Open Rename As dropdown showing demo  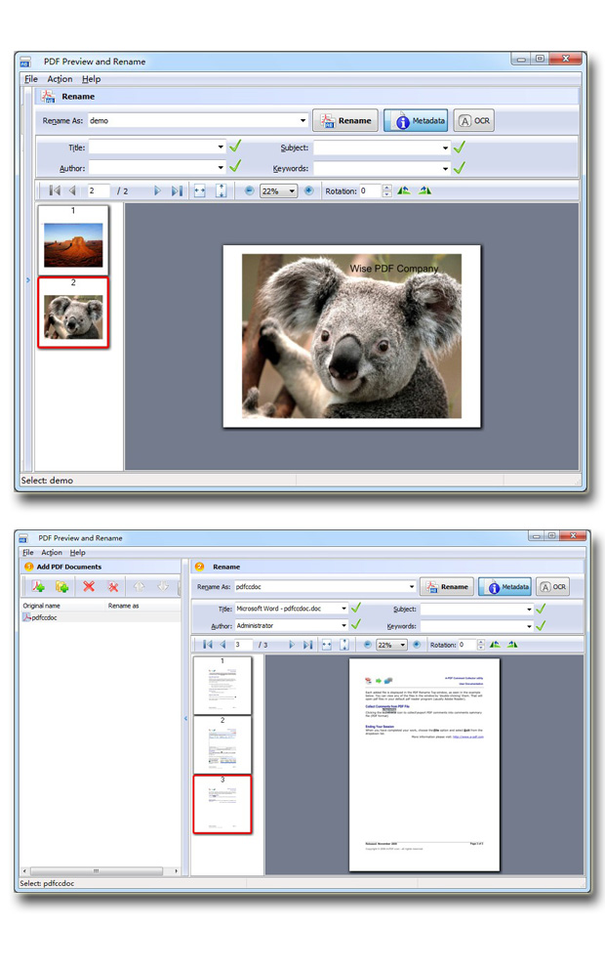303,120
